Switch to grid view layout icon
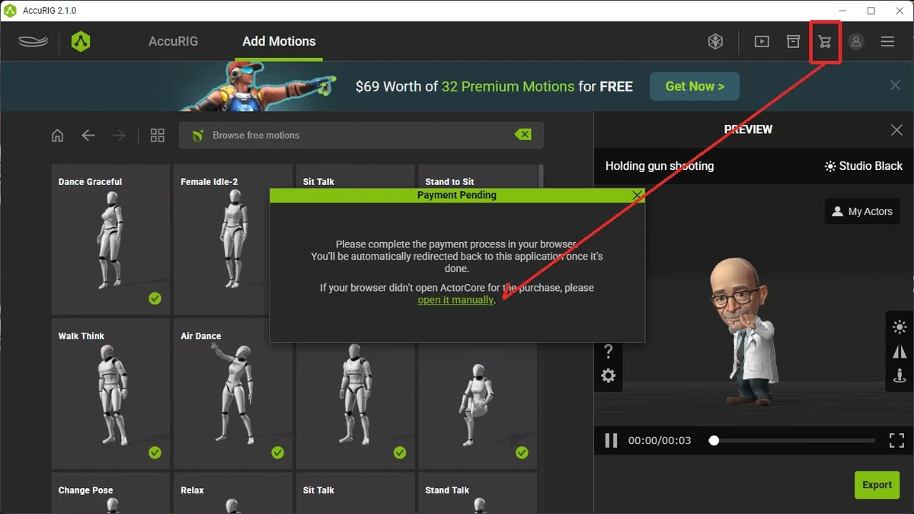The image size is (914, 514). pyautogui.click(x=158, y=136)
